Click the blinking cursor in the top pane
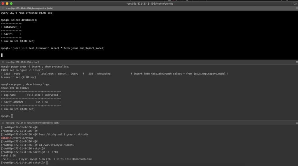298x166 pixels. (x=2, y=55)
